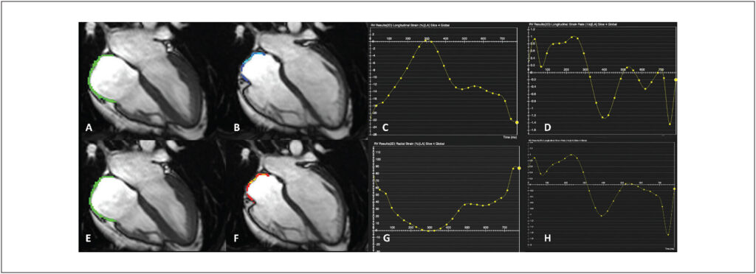This screenshot has height=274, width=756.
Task: Click the green contour in panel A
Action: pos(92,82)
